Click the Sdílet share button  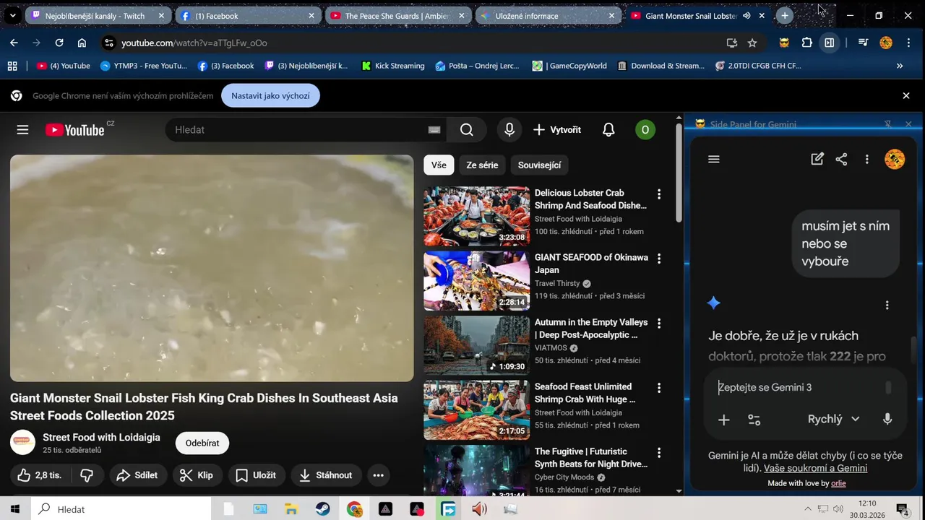[138, 475]
